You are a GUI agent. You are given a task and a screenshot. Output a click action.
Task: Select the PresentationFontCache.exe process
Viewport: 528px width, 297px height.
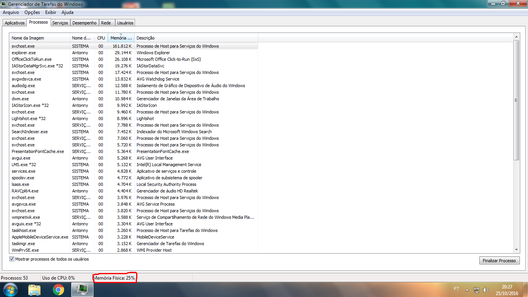tap(133, 151)
